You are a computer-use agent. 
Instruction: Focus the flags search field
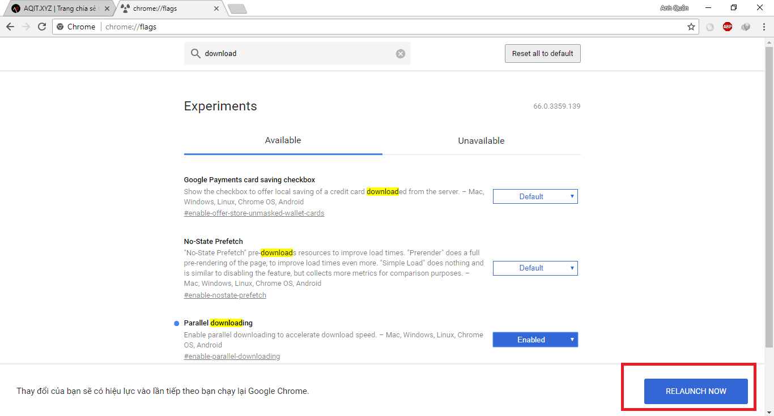point(297,54)
